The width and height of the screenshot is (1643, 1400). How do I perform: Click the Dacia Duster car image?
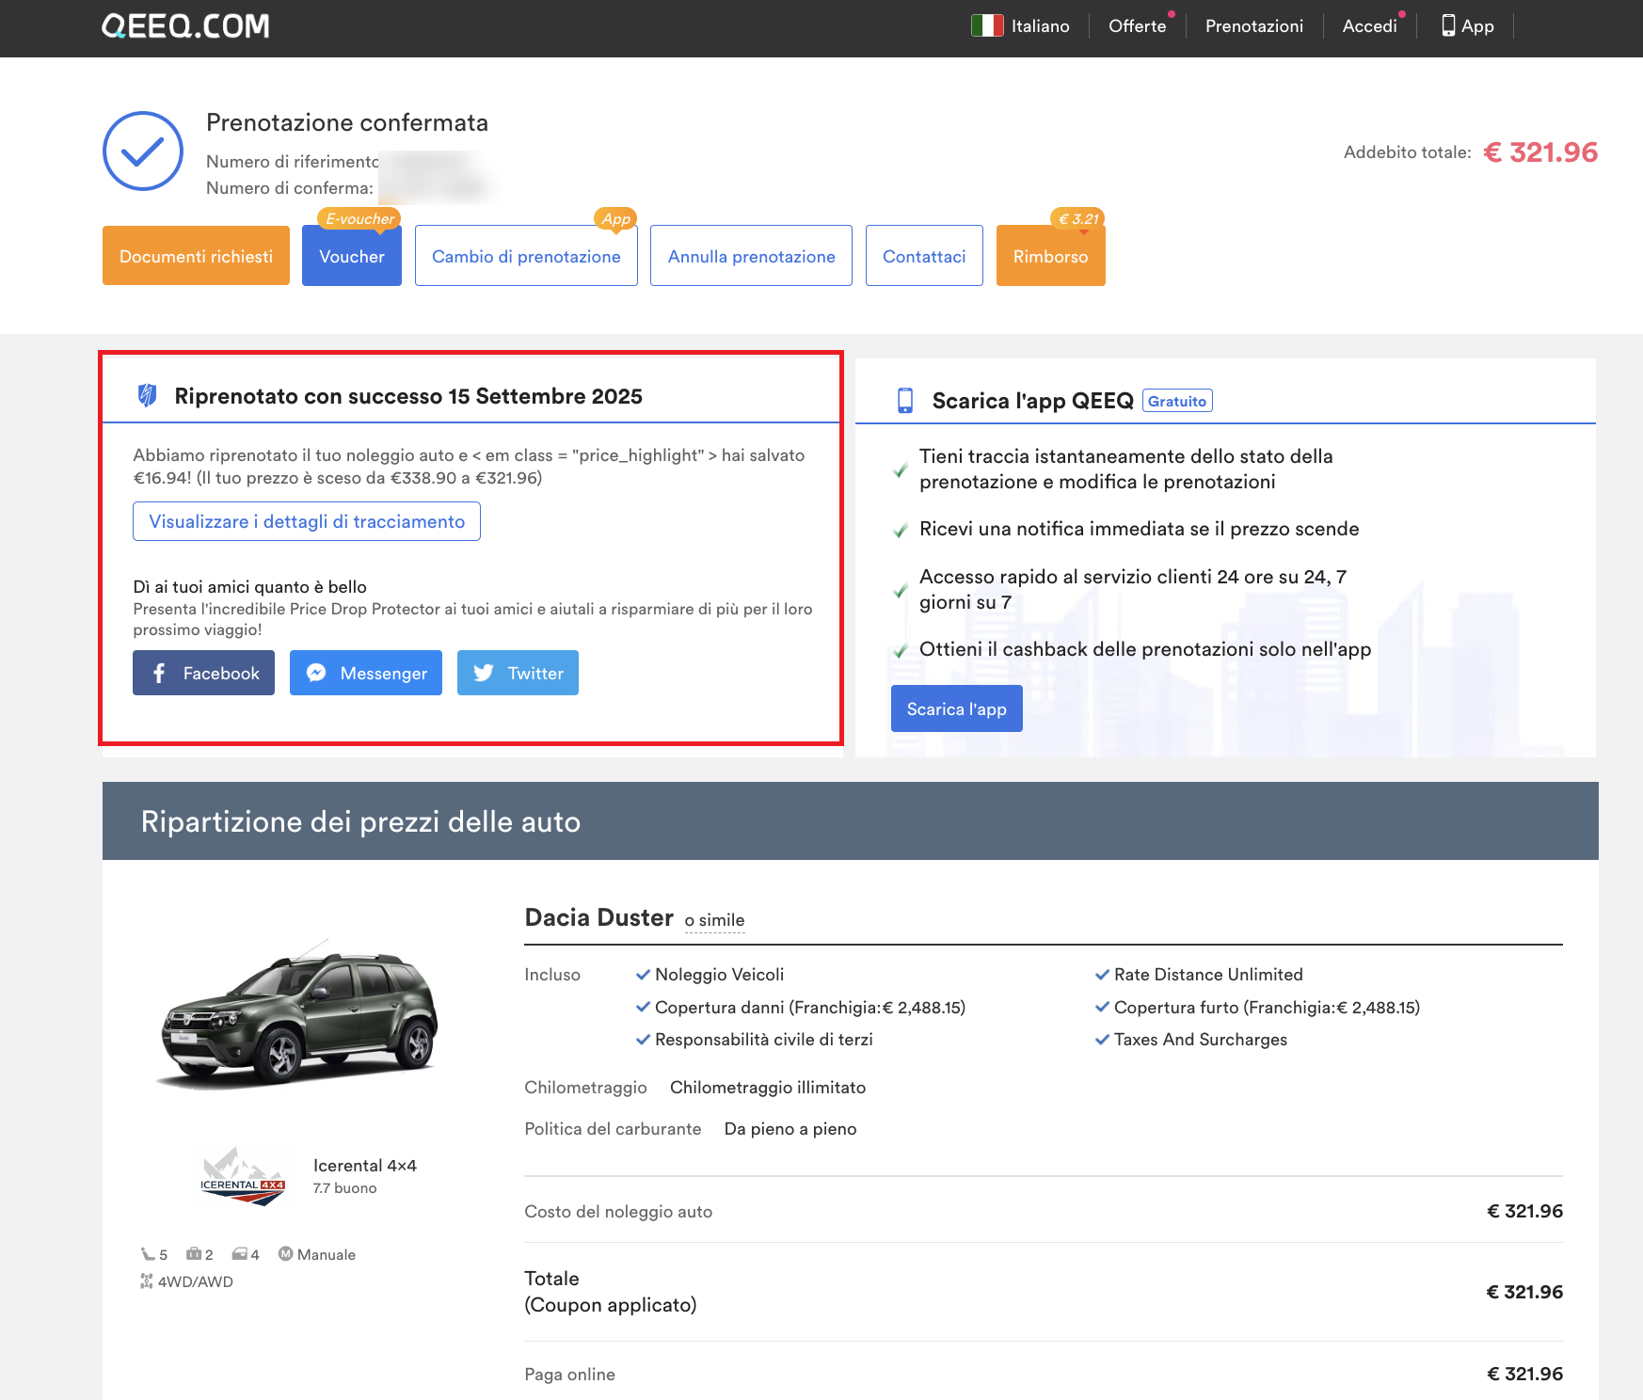pos(300,1014)
